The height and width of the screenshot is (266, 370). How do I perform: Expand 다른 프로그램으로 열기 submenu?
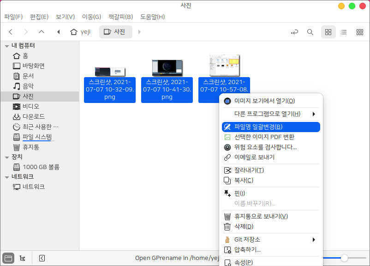tap(271, 114)
